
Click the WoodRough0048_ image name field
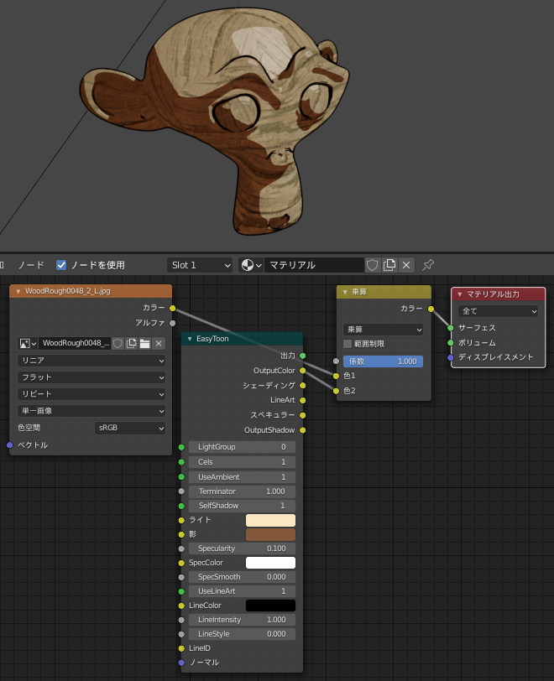tap(75, 344)
